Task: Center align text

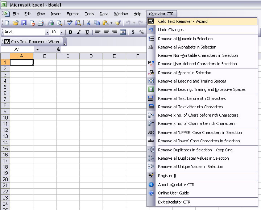Action: pos(106,32)
